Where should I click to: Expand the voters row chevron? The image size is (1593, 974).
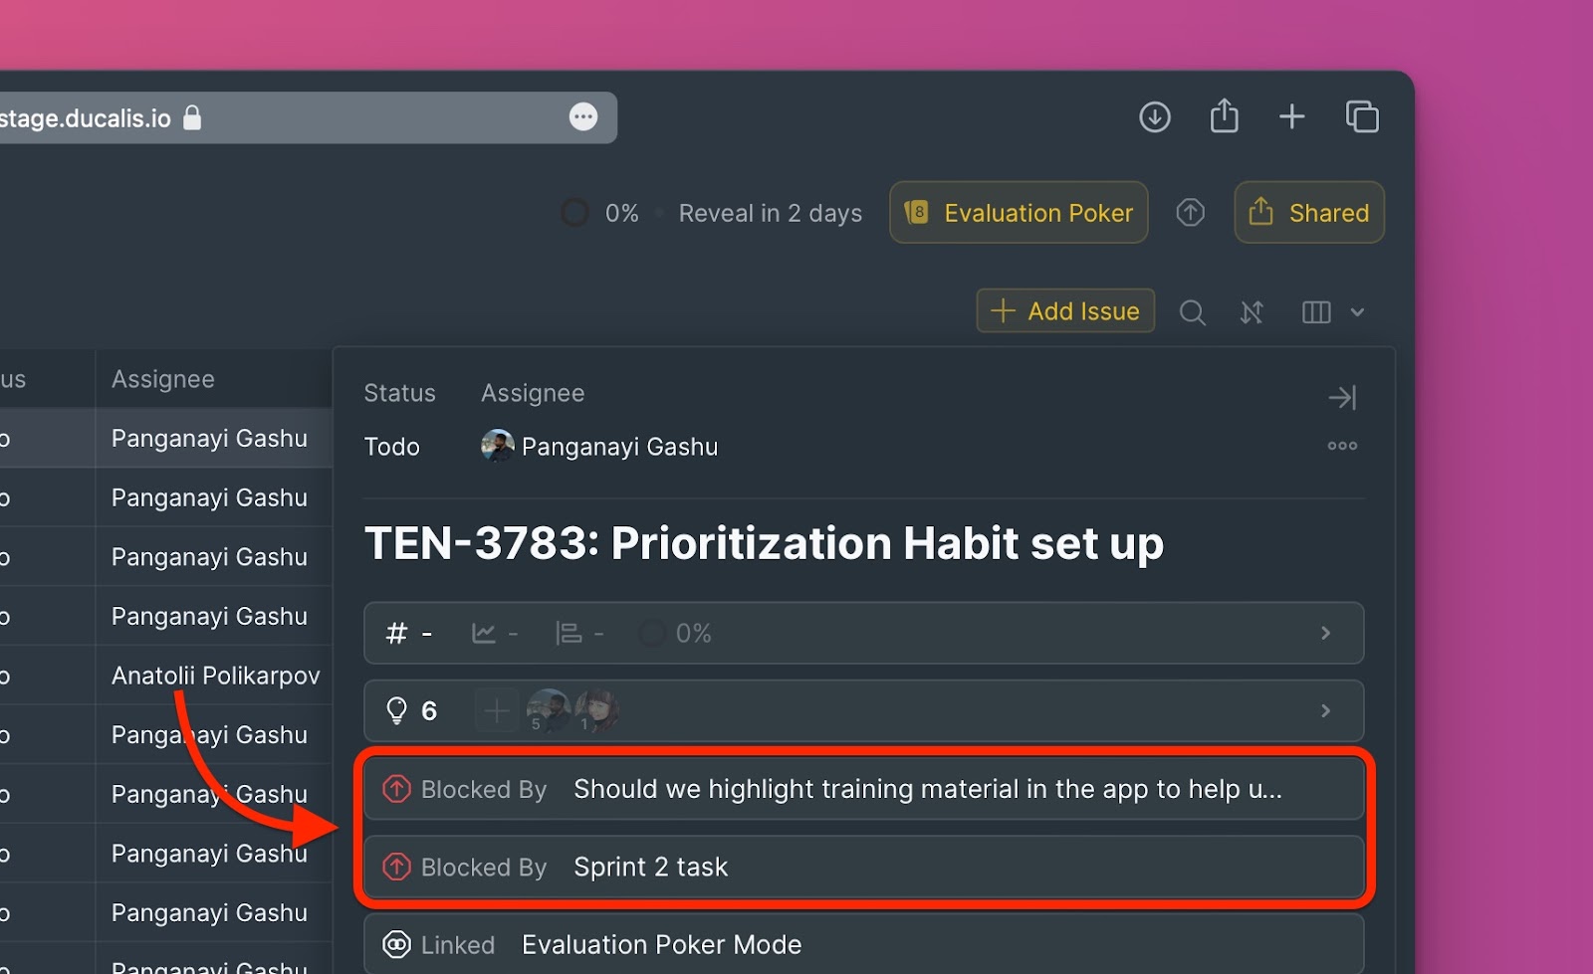click(1325, 710)
